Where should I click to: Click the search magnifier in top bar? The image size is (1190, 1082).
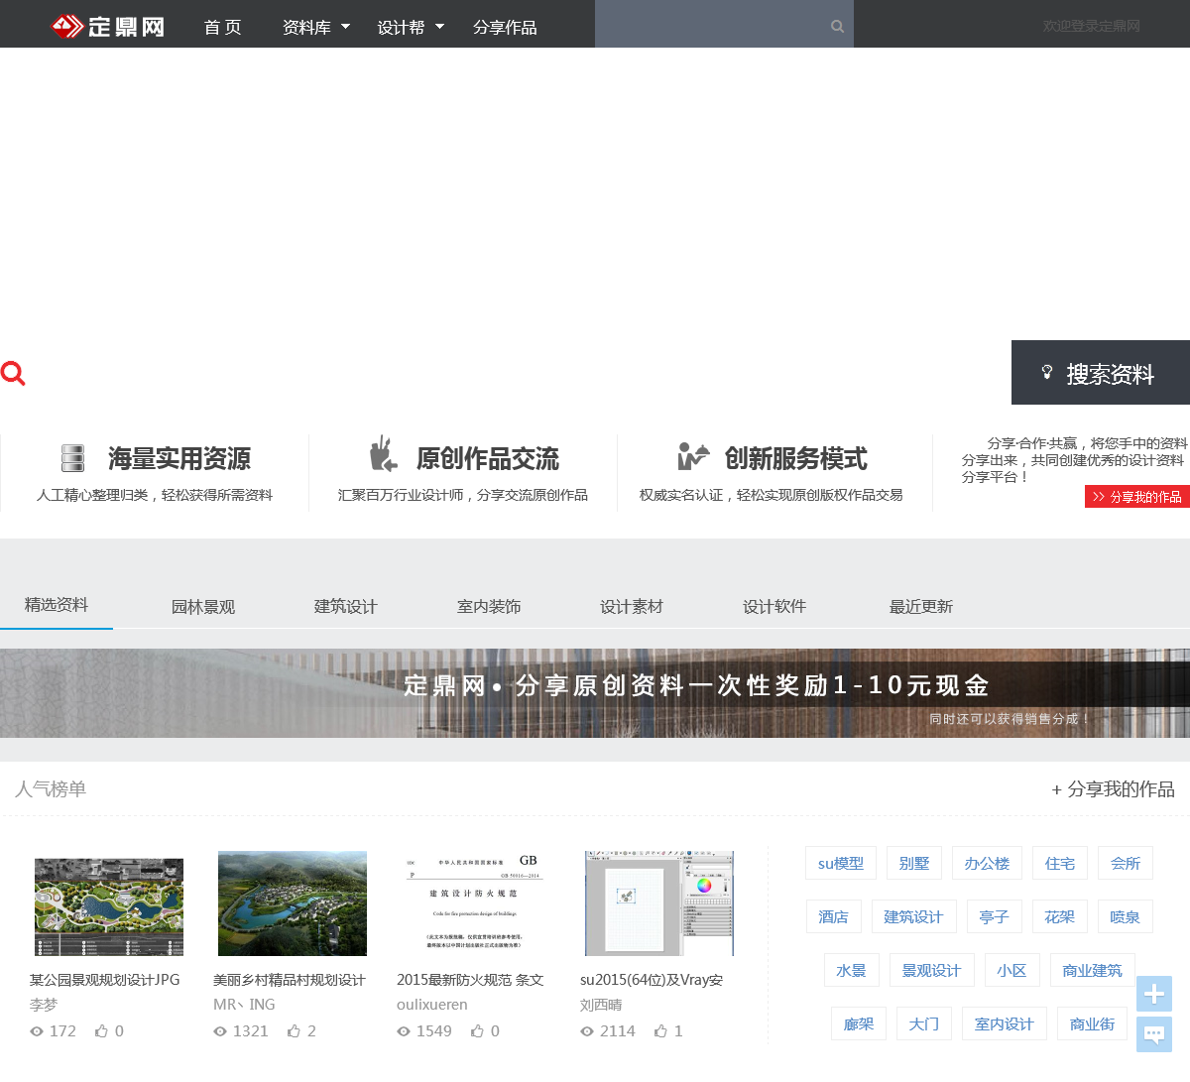click(x=838, y=27)
